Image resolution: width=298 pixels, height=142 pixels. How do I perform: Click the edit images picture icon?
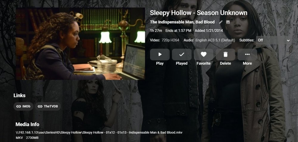[228, 22]
